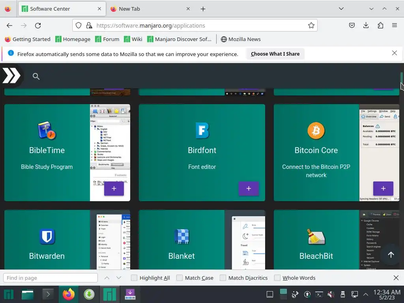Close the New Tab tab
404x303 pixels.
[188, 9]
